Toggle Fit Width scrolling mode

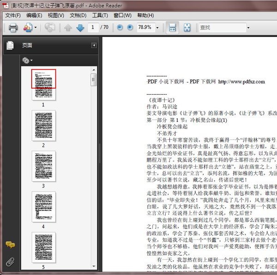172,28
